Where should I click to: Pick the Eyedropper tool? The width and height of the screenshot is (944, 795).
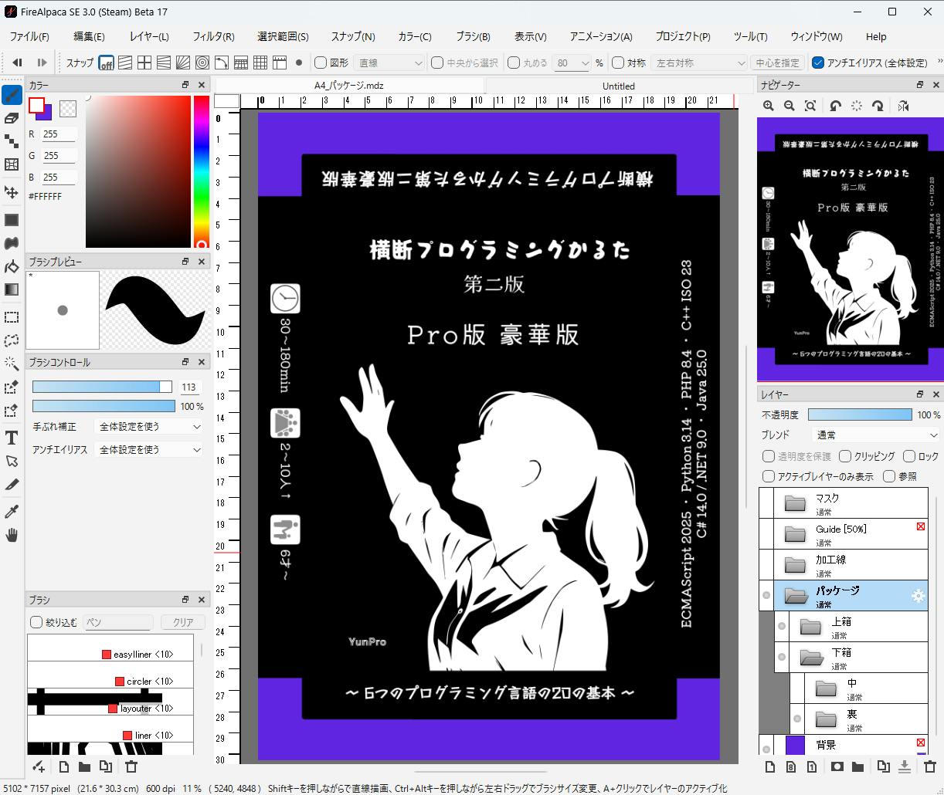tap(12, 512)
